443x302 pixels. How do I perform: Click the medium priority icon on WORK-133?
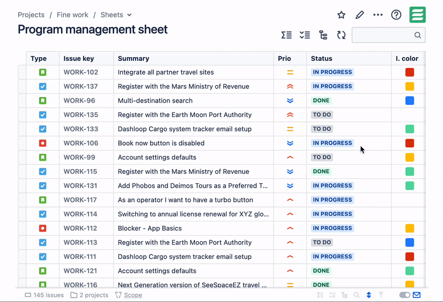[290, 129]
